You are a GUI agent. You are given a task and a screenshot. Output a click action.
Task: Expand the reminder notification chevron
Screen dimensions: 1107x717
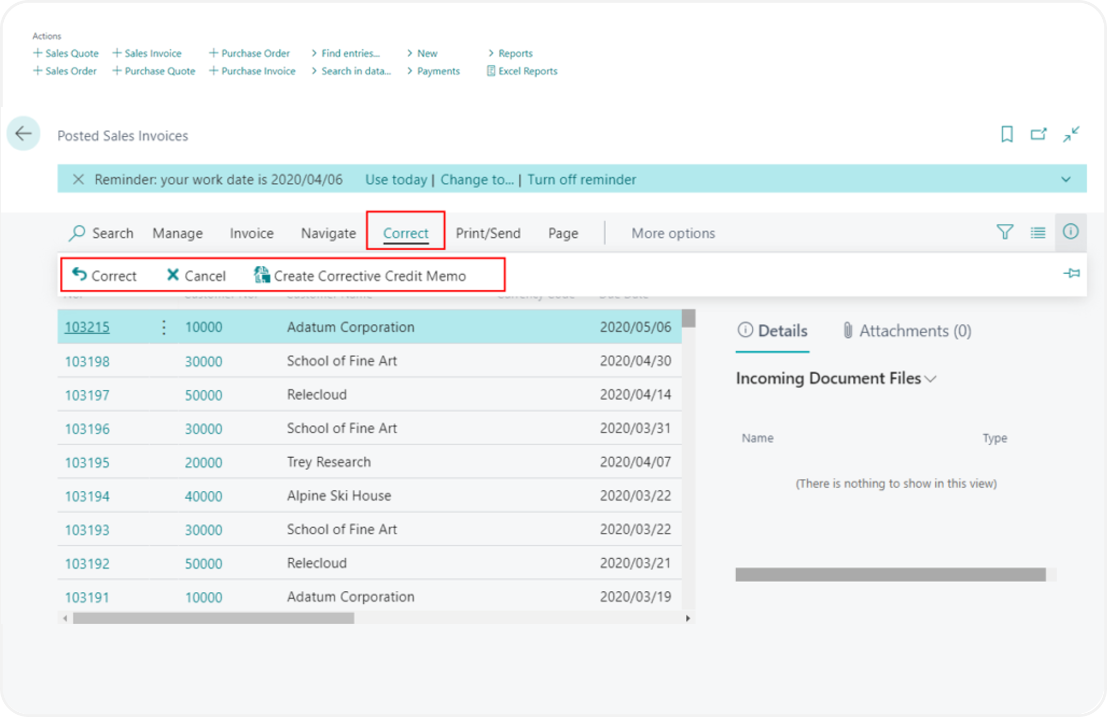(1066, 179)
